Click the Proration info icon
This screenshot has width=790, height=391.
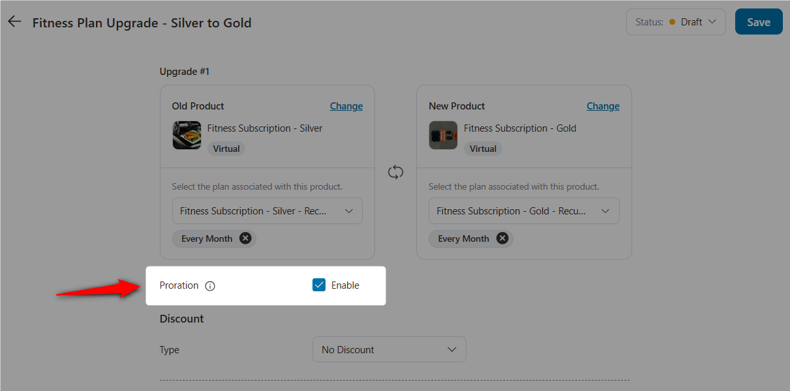[210, 286]
